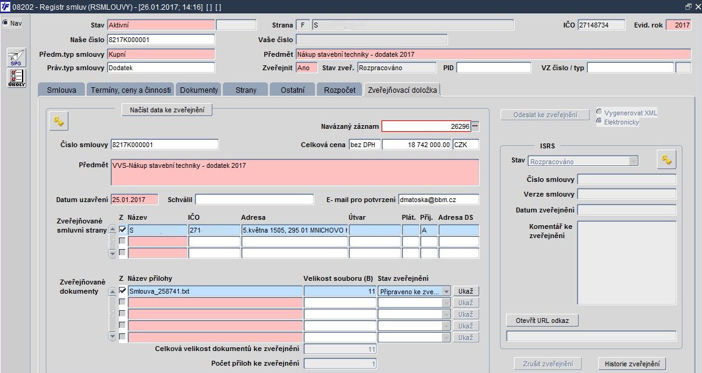Screen dimensions: 702x373
Task: Click key icon in ISRS panel
Action: (x=666, y=159)
